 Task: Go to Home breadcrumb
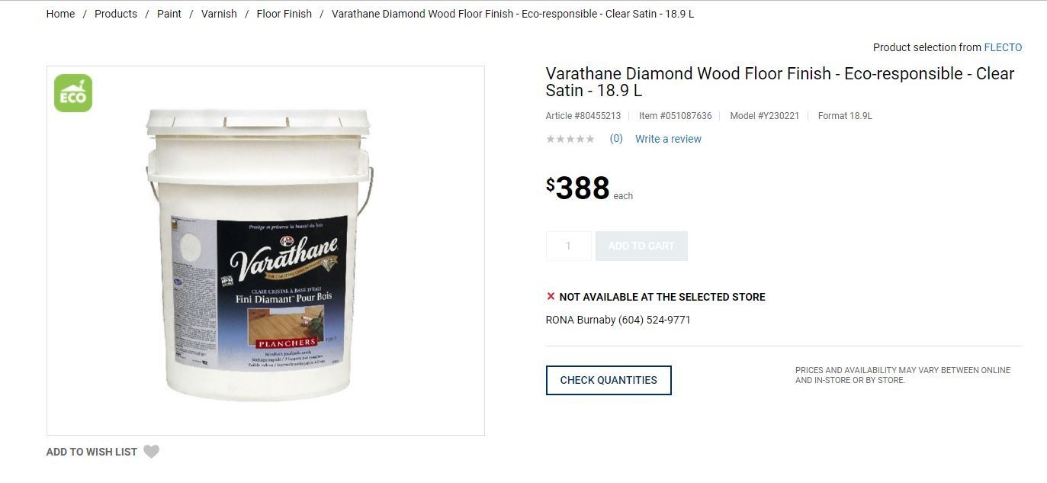60,14
